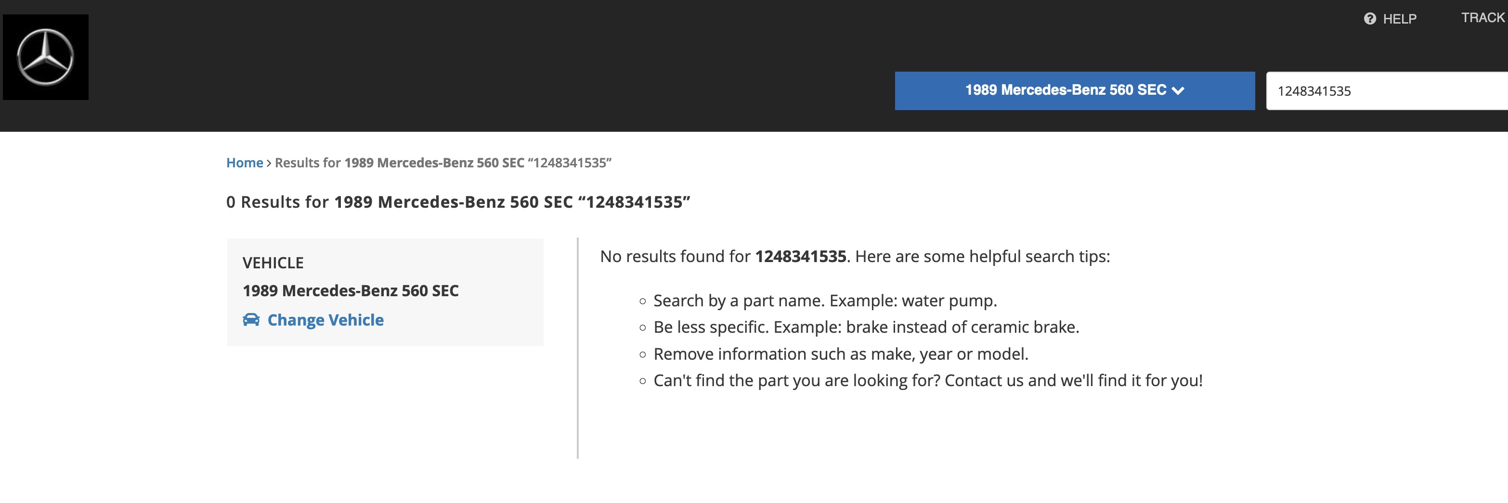Open the HELP link text

1399,19
